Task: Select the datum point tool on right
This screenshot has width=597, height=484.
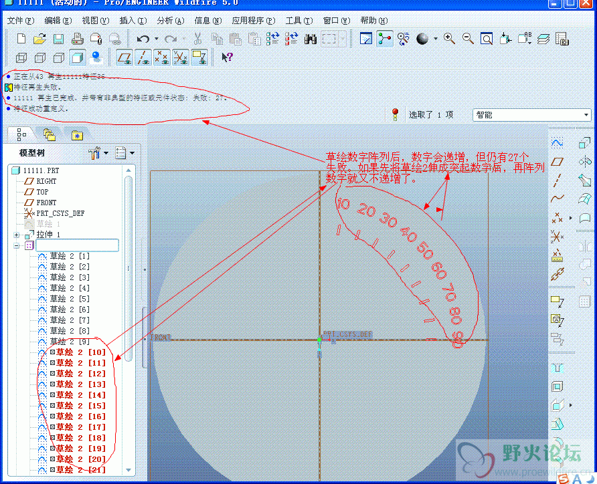Action: coord(557,218)
